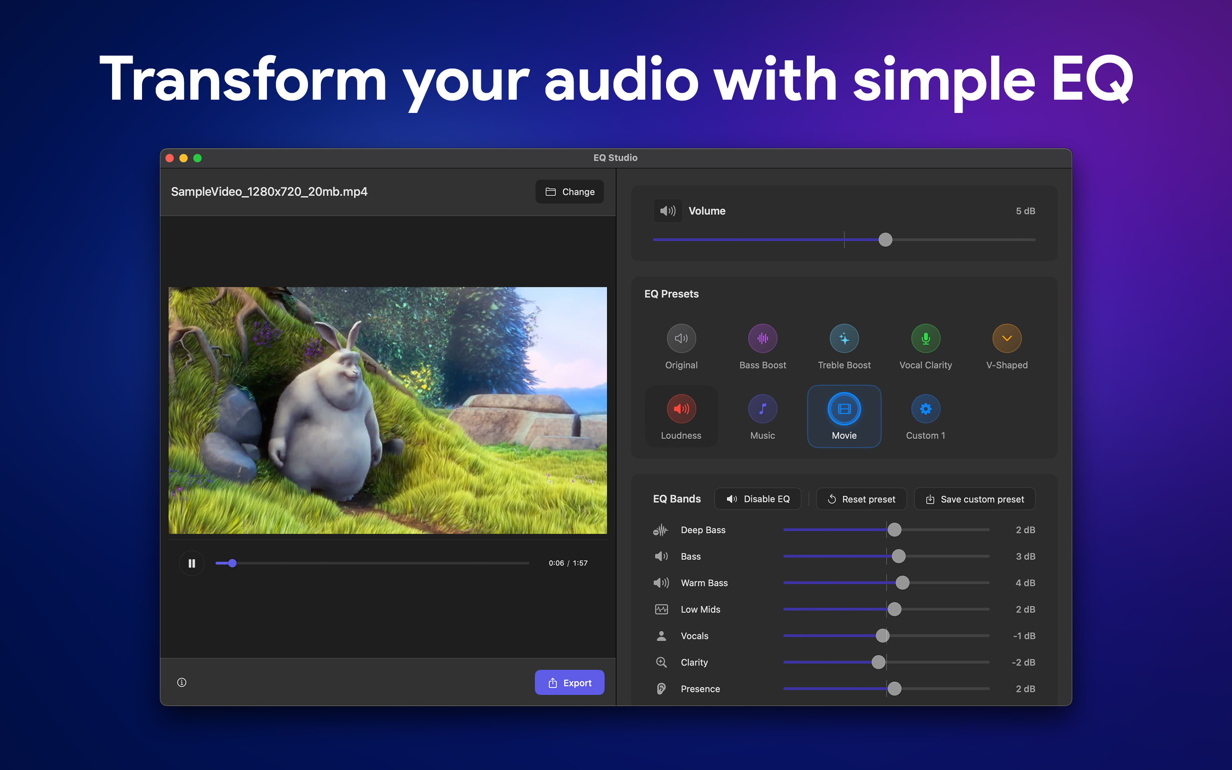Minimize the EQ Studio window
The image size is (1232, 770).
point(184,158)
